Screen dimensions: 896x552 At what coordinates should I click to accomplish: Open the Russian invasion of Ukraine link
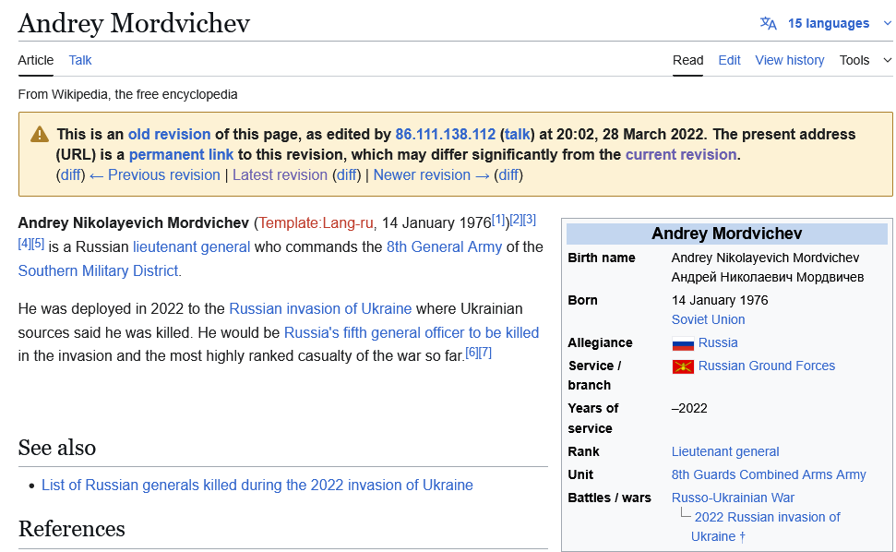pos(320,308)
